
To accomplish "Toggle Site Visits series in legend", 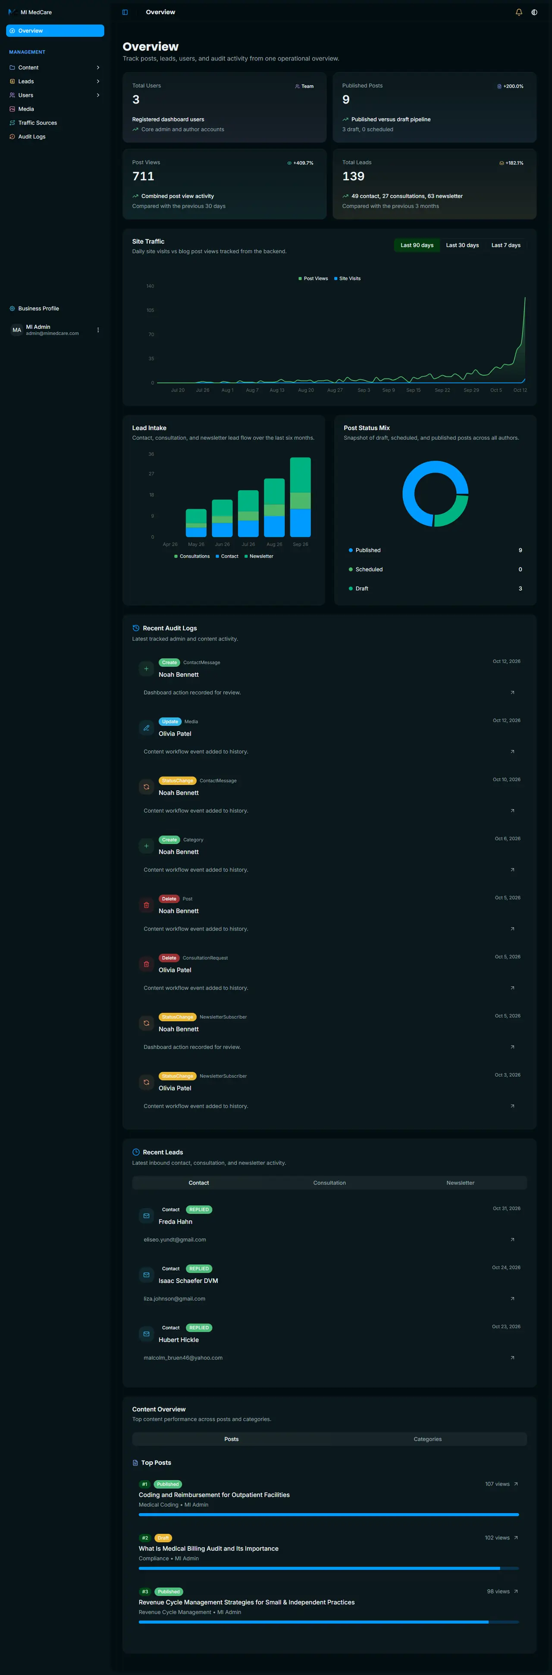I will pyautogui.click(x=348, y=278).
